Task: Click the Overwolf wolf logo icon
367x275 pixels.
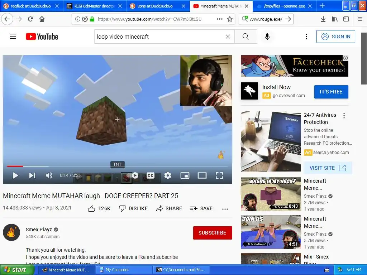Action: tap(249, 91)
